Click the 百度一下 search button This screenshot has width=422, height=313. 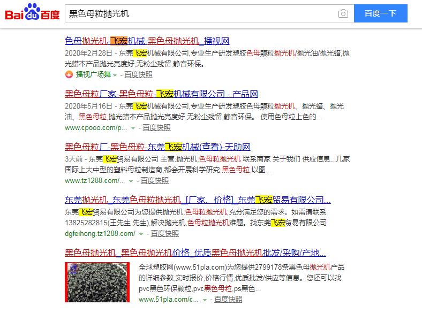pos(380,13)
